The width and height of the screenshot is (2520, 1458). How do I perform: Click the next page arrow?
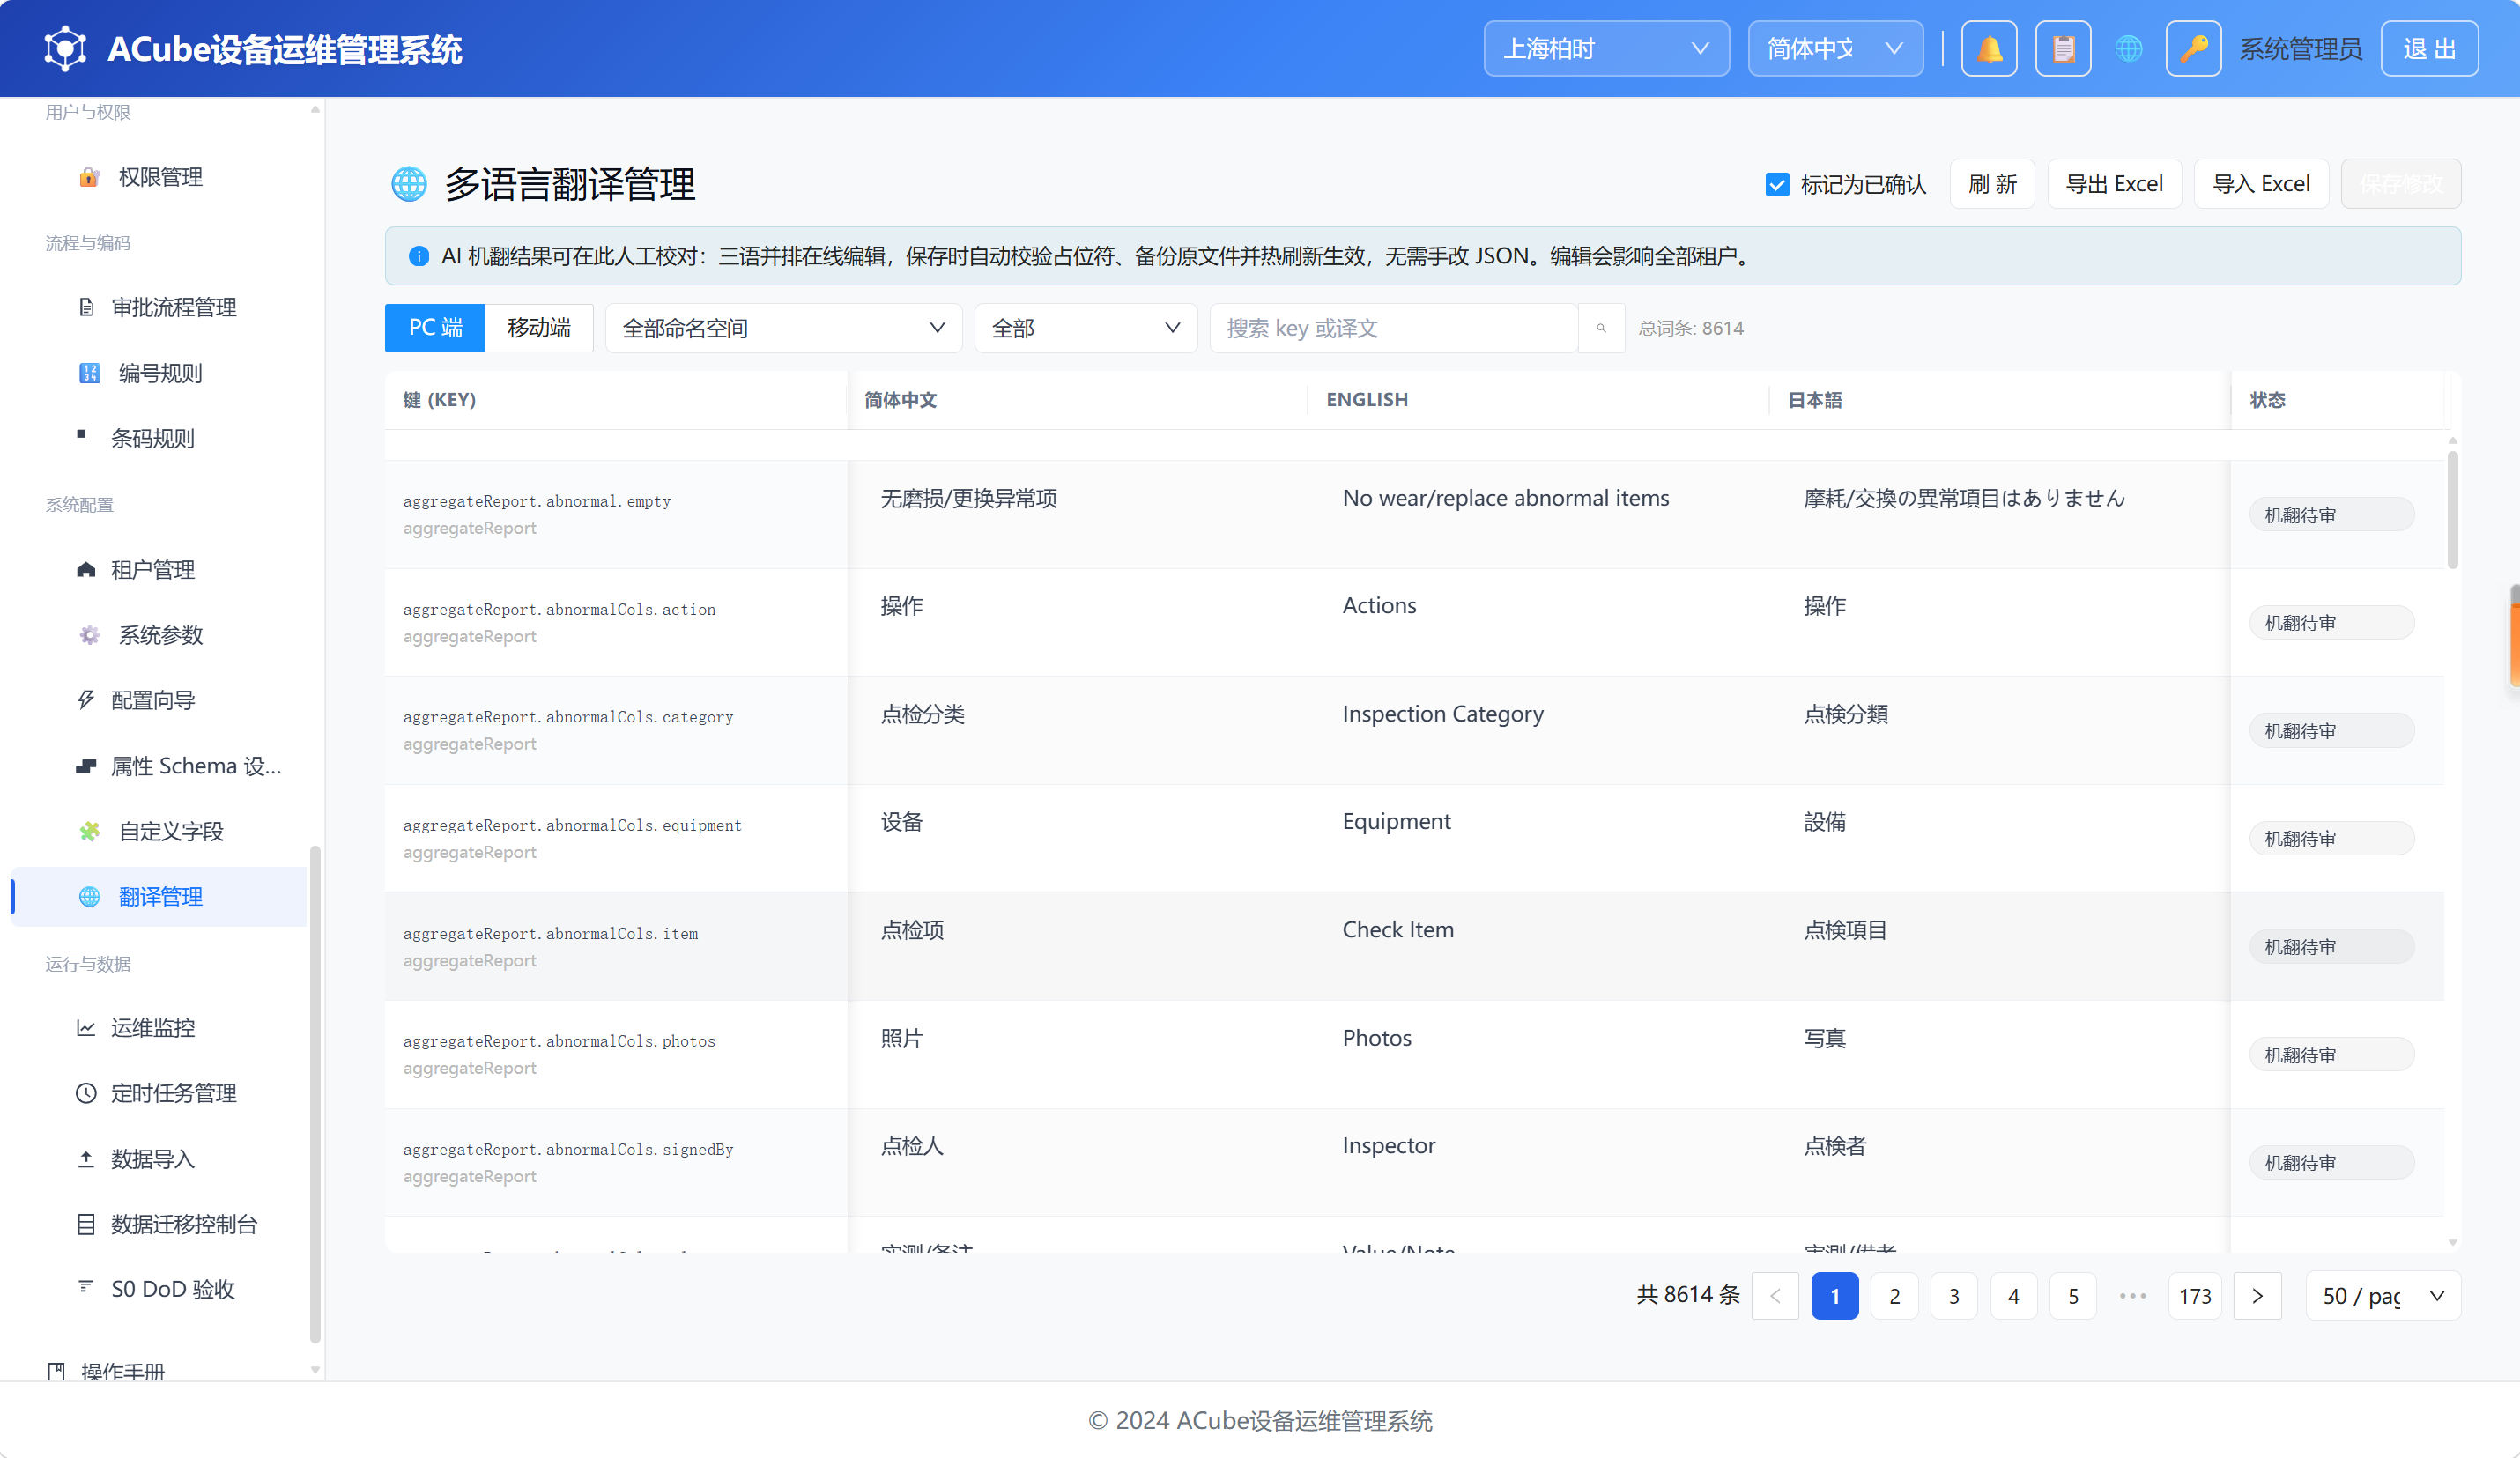click(2257, 1296)
